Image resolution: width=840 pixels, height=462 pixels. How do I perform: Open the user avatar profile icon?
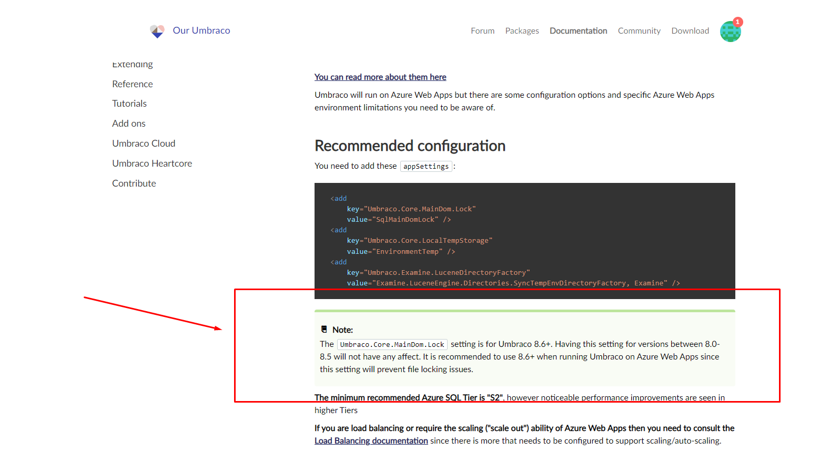pos(730,32)
